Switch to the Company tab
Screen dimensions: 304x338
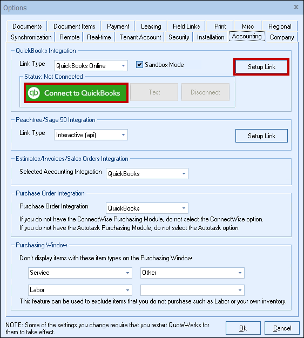[x=282, y=37]
